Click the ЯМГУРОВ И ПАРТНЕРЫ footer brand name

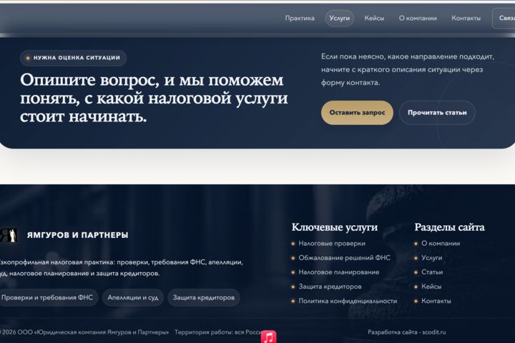point(77,235)
